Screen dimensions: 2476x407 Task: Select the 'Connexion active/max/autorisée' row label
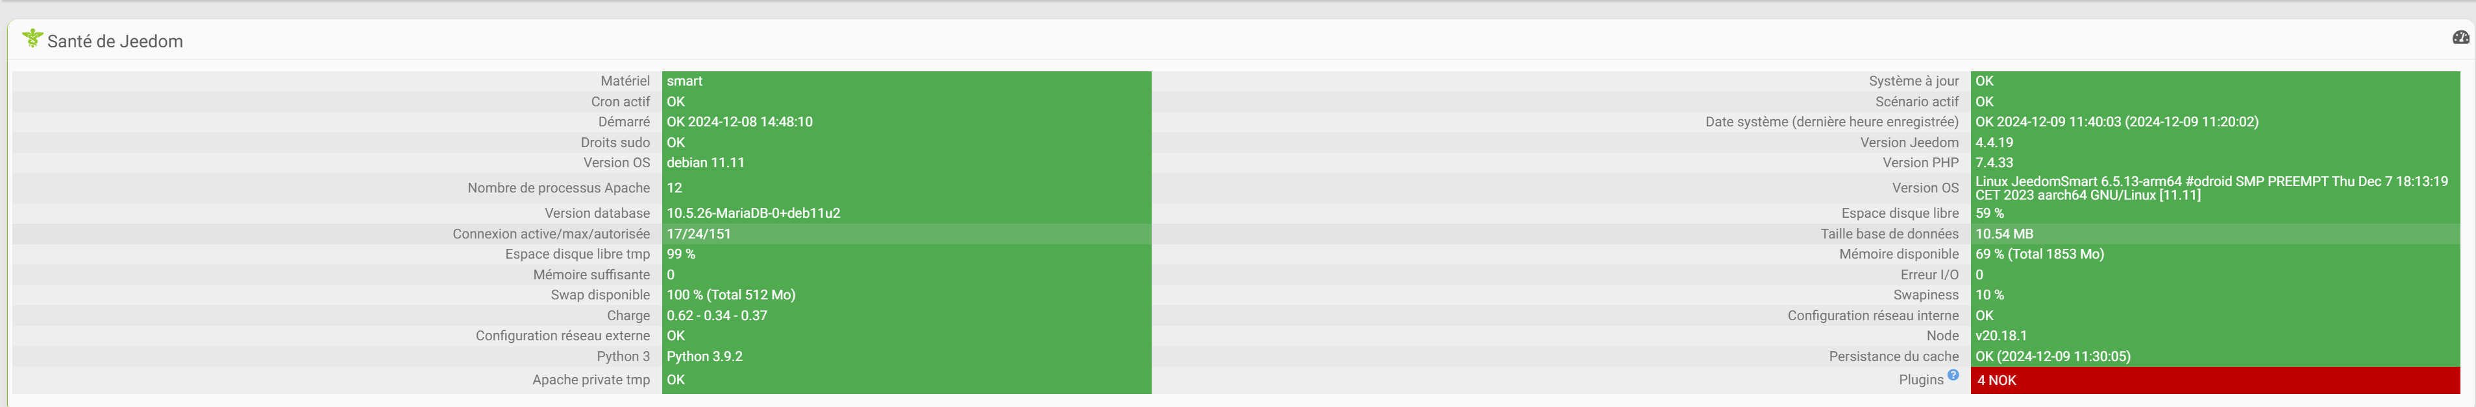[551, 234]
